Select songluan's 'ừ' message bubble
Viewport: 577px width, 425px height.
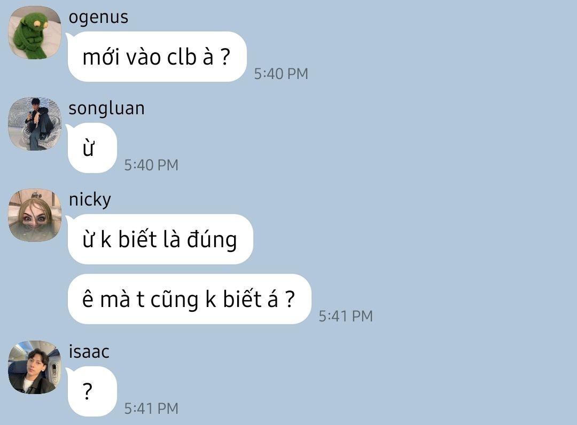coord(92,148)
